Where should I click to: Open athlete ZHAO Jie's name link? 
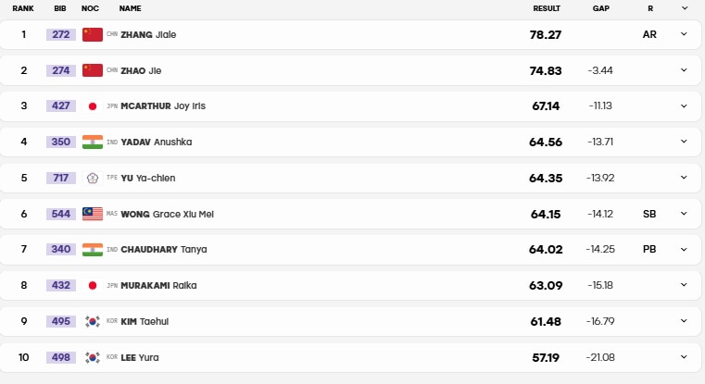click(141, 70)
